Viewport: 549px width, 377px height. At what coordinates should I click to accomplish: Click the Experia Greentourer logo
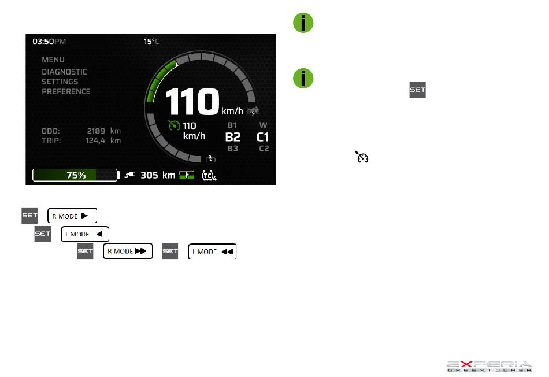pos(489,367)
